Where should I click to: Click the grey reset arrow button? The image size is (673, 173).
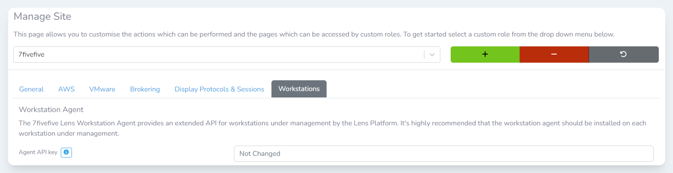coord(623,55)
